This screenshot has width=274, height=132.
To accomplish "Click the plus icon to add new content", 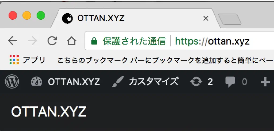I will [265, 82].
